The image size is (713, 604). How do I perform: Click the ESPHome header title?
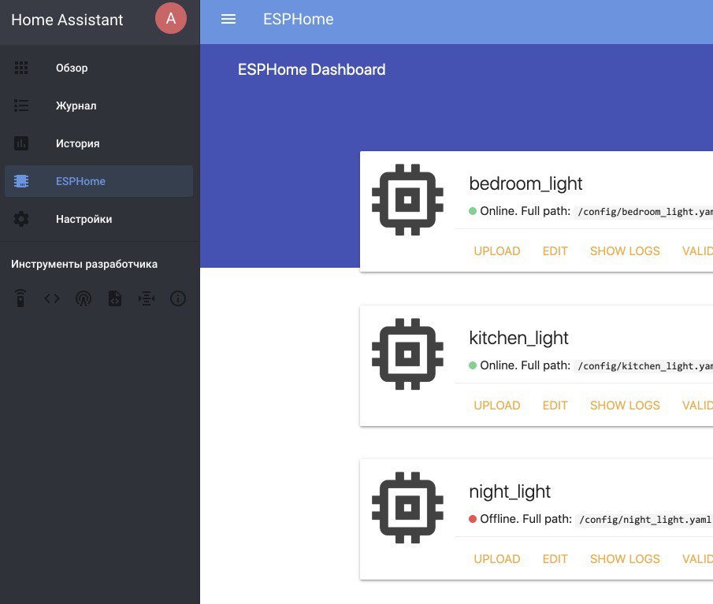tap(299, 19)
